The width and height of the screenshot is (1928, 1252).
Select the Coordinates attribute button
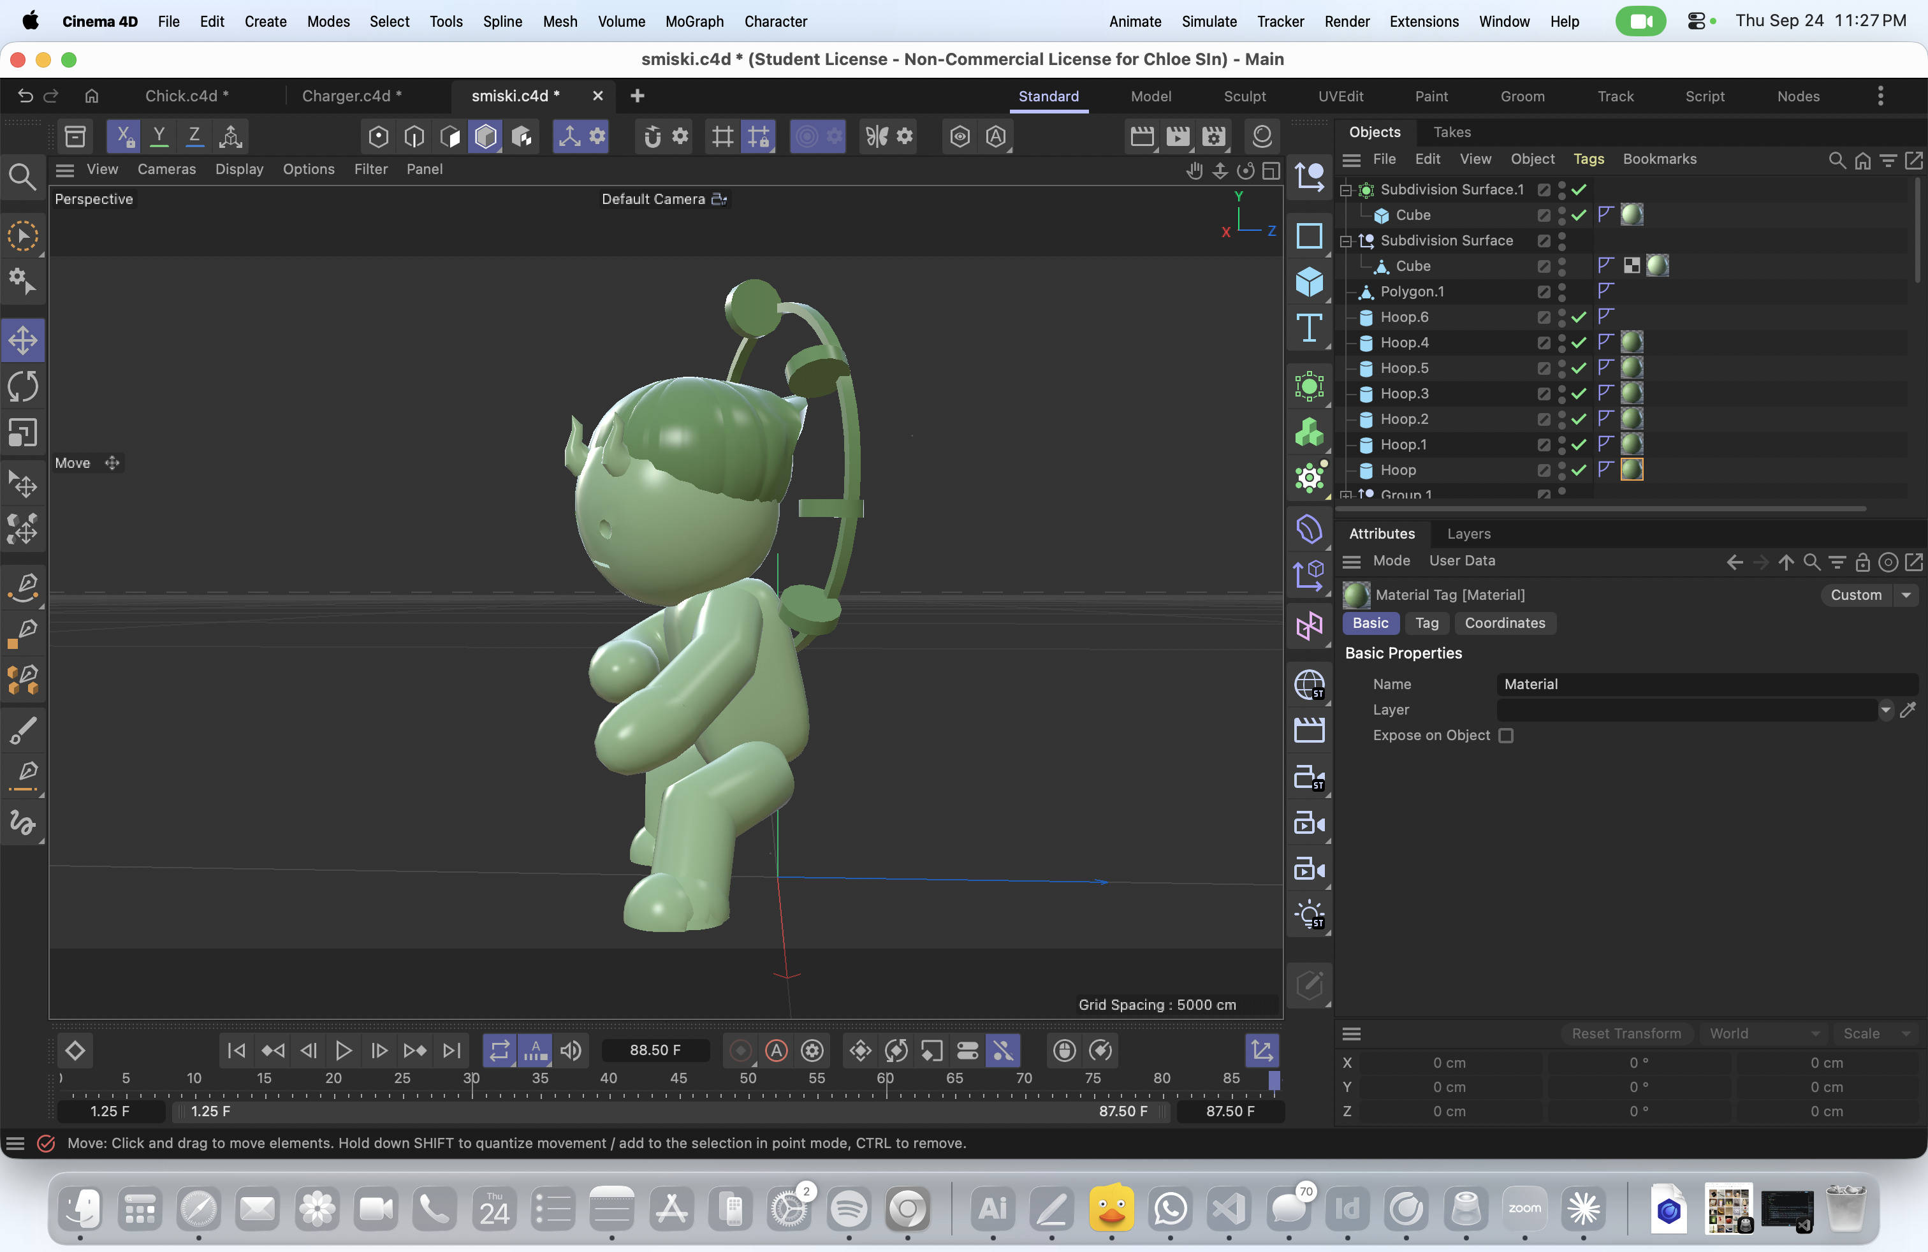1504,623
